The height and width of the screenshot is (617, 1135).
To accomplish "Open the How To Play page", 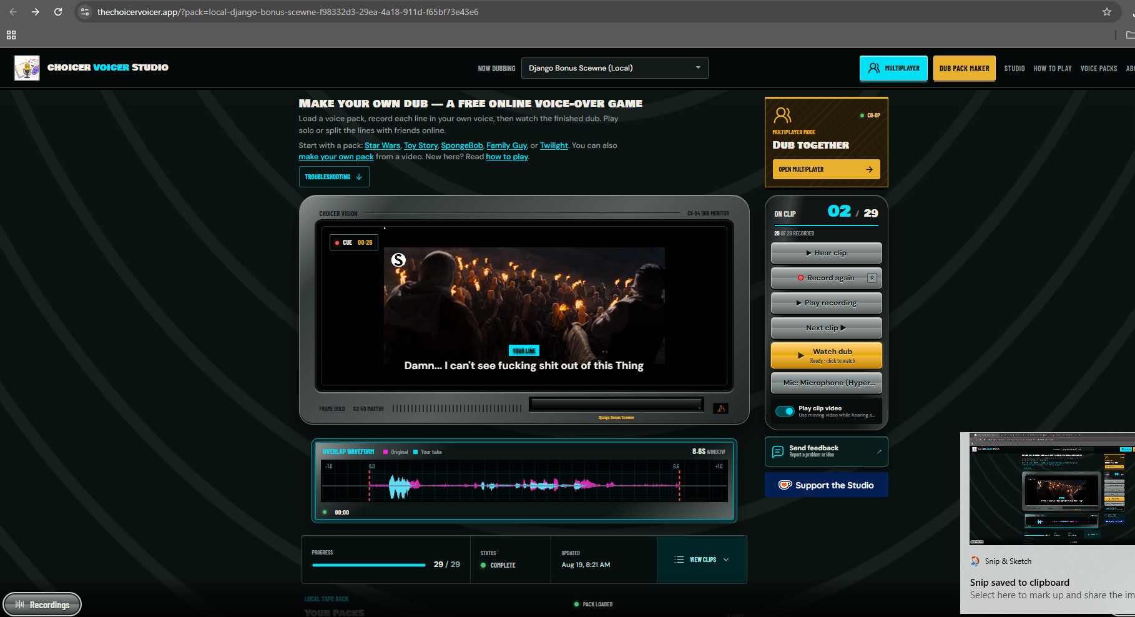I will coord(1052,69).
